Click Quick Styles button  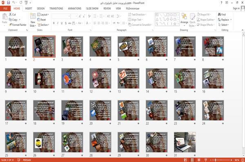tap(192, 20)
